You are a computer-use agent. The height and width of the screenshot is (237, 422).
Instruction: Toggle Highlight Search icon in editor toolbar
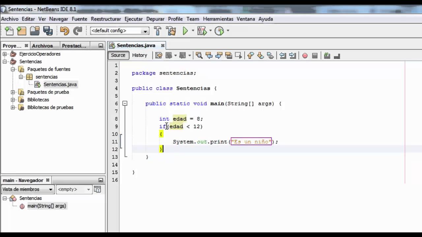(228, 56)
